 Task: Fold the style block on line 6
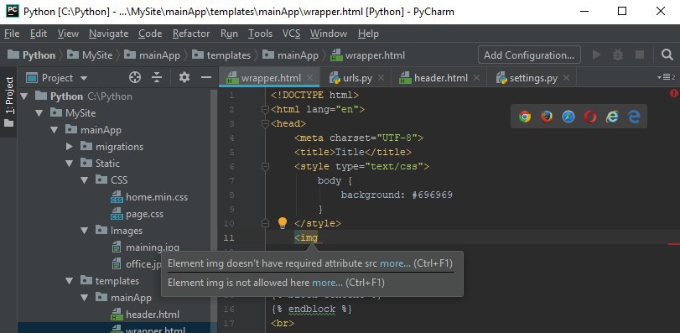coord(266,166)
